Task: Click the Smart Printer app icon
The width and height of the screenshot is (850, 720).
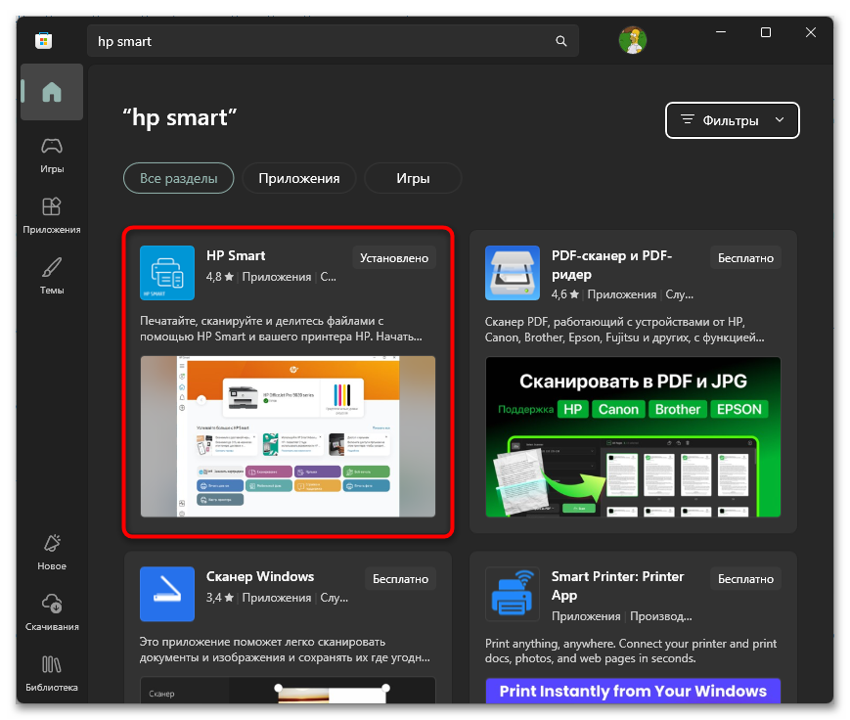Action: pyautogui.click(x=513, y=594)
